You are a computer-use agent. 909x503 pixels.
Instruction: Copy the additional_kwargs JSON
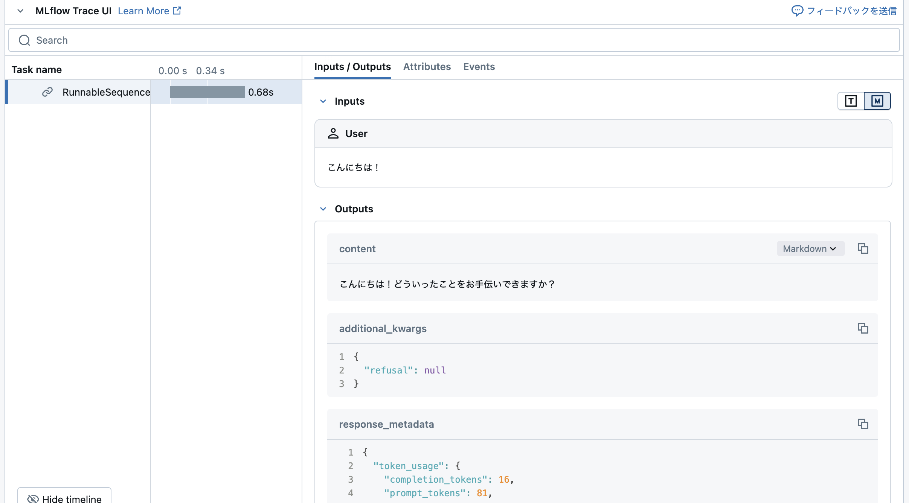(x=863, y=328)
